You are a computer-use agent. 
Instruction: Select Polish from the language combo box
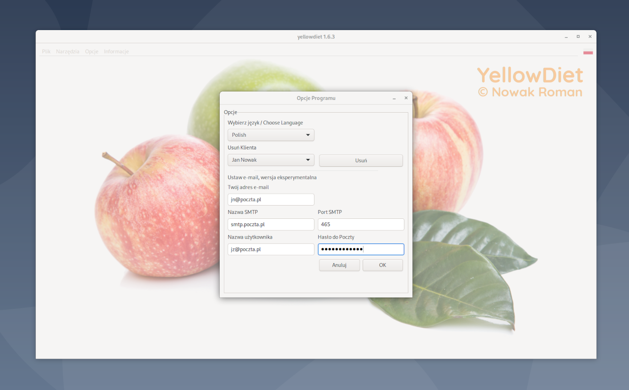click(270, 135)
